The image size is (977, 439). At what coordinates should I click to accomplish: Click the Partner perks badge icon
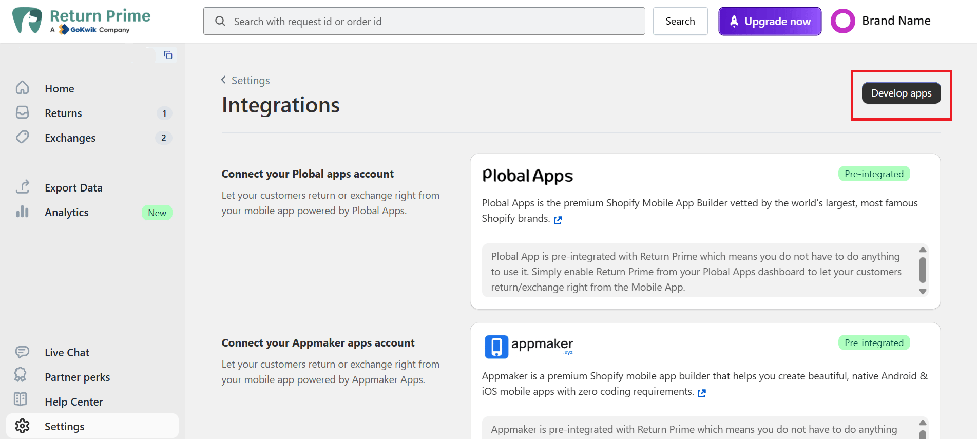point(21,375)
